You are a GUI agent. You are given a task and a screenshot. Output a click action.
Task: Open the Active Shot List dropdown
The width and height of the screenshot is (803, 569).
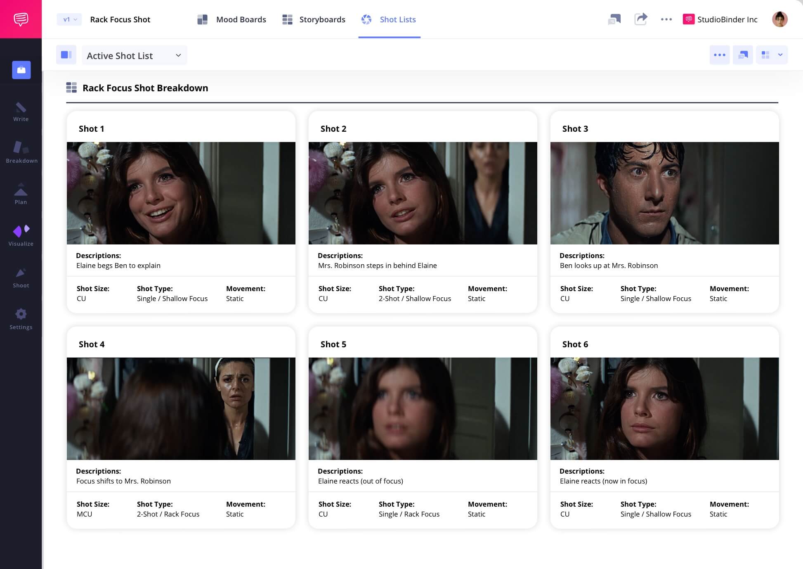134,55
